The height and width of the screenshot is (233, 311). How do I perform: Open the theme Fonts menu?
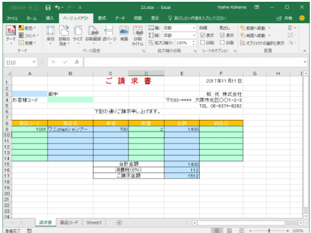pyautogui.click(x=29, y=36)
